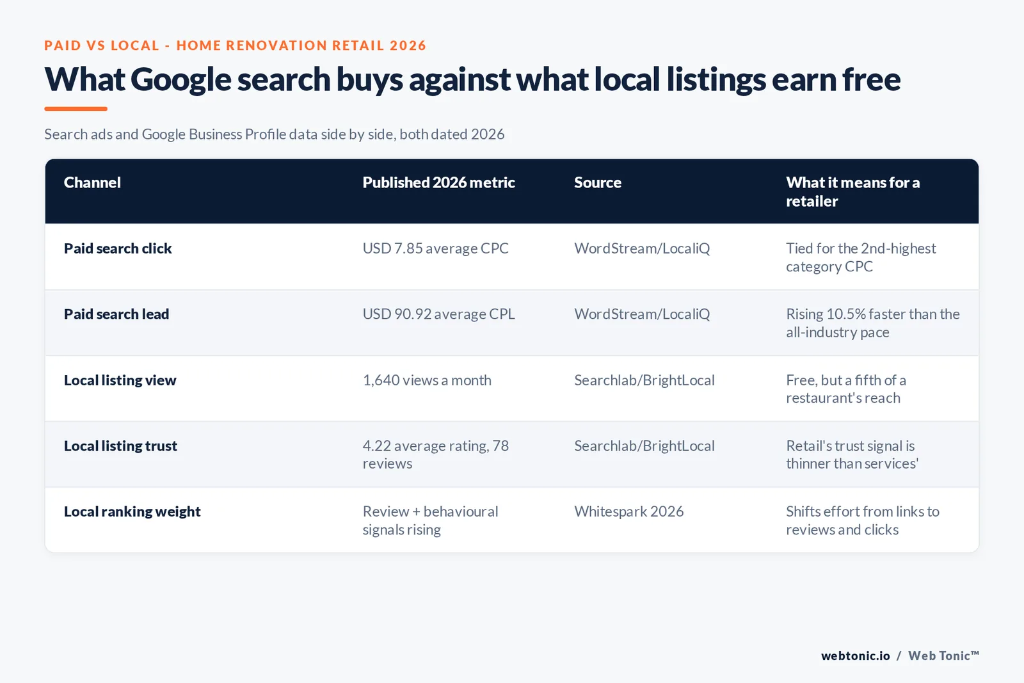Select the 'Local listing trust' row label

(120, 446)
